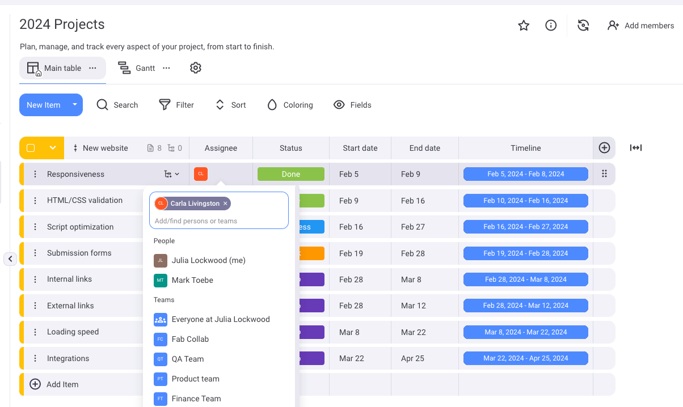This screenshot has width=683, height=407.
Task: Click Add Item row
Action: coord(54,384)
